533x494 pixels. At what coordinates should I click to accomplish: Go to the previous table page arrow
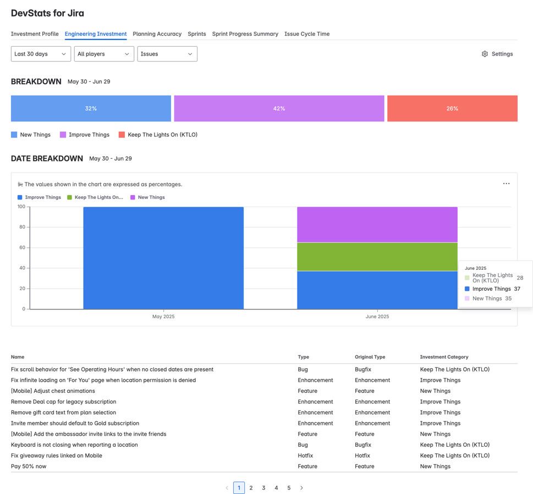point(227,488)
